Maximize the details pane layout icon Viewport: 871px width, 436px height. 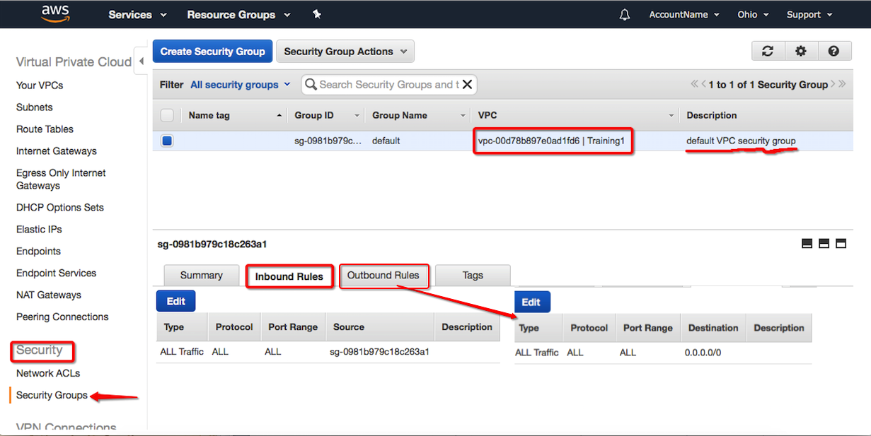[841, 244]
